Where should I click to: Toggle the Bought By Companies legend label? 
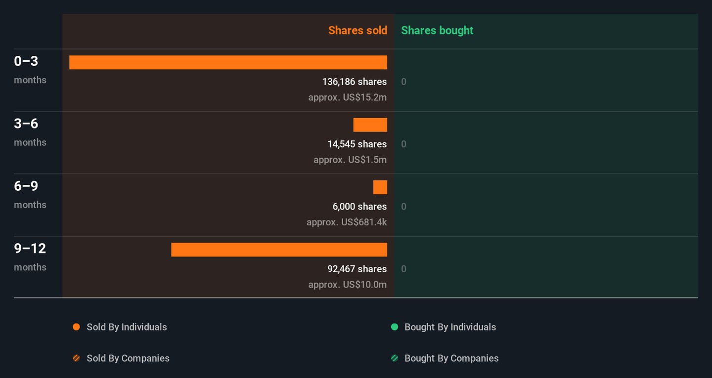point(451,358)
